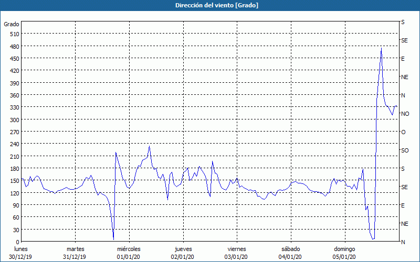Select the date 02/01/20
Viewport: 420px width, 262px height.
pos(182,257)
